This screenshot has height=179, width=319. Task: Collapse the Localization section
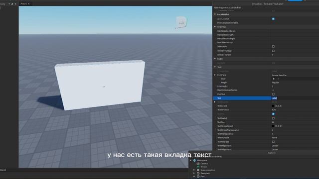[215, 14]
